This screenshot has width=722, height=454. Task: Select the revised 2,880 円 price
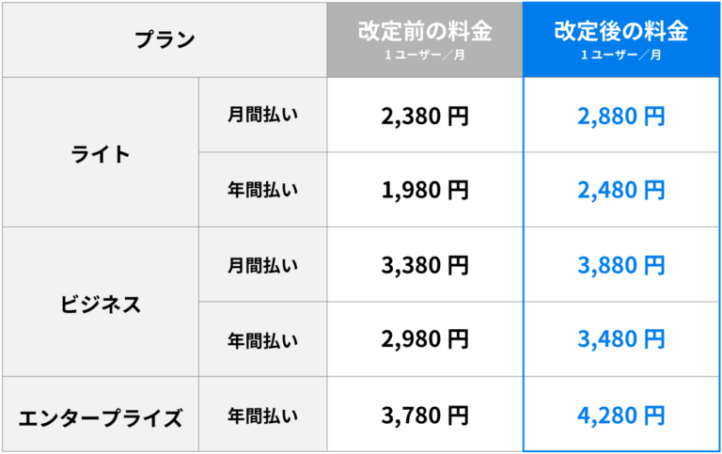620,116
